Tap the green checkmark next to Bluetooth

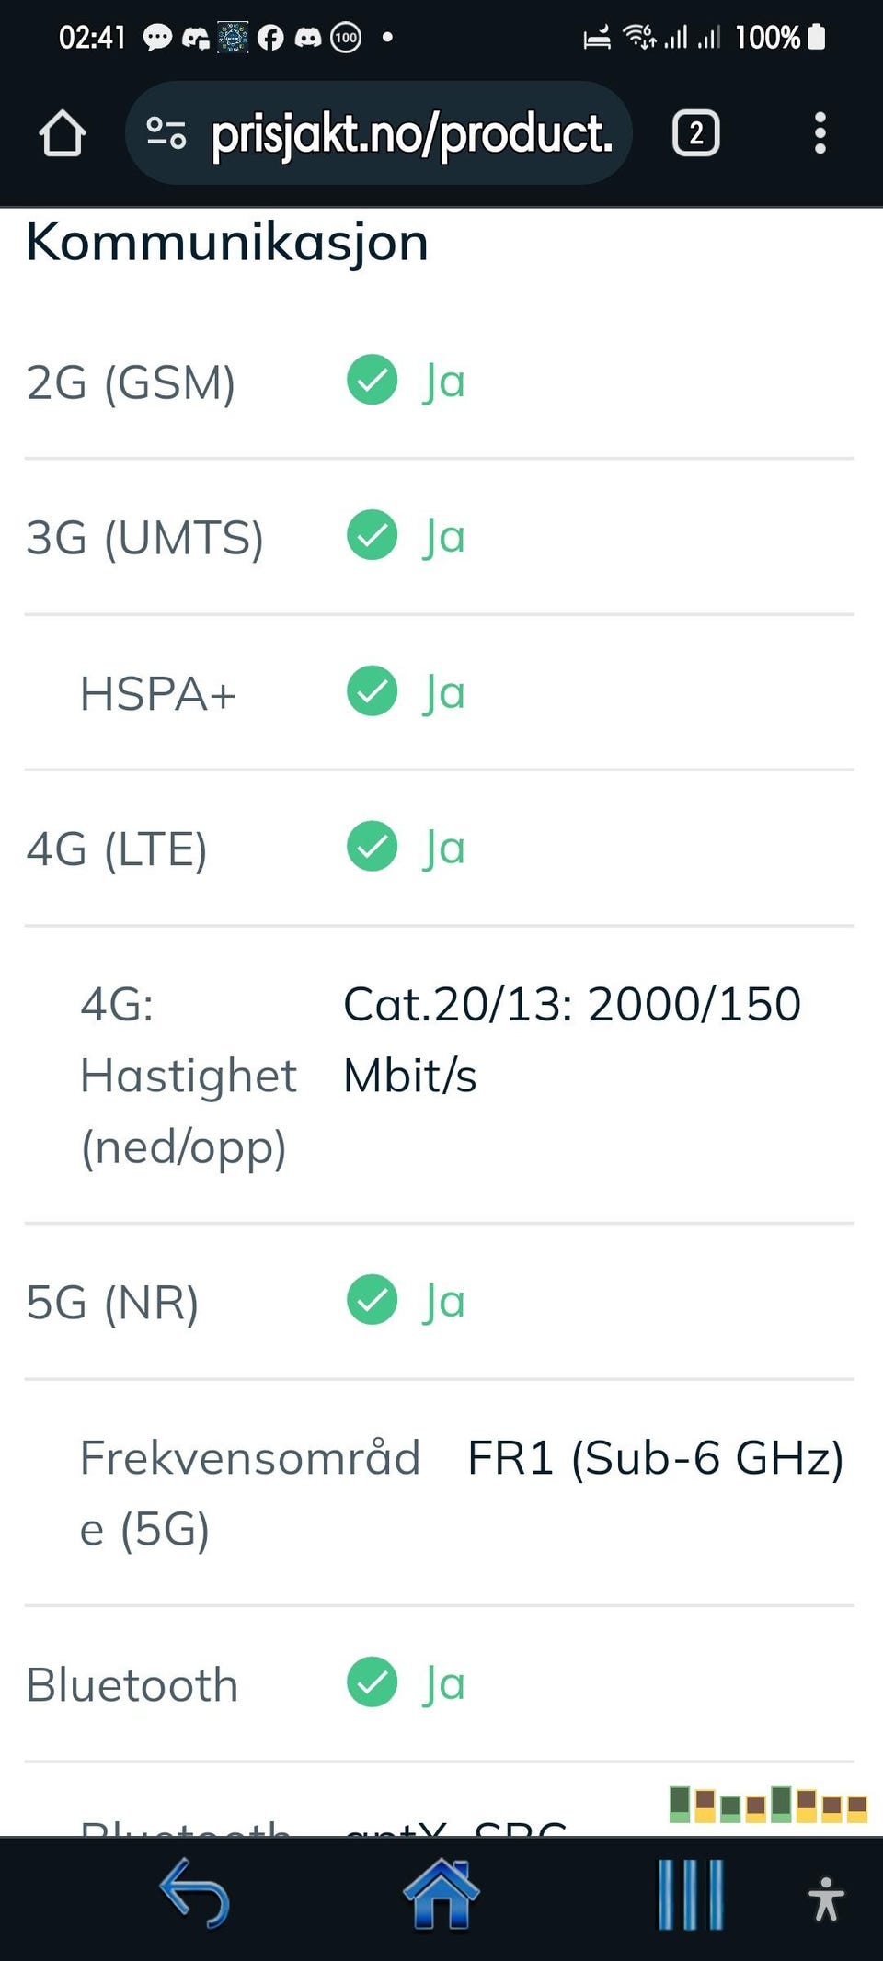point(372,1682)
